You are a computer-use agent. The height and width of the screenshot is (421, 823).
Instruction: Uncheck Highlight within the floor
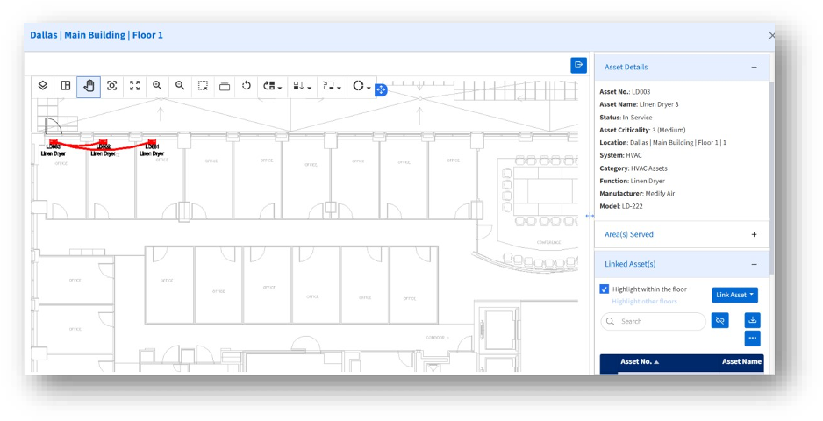[x=605, y=289]
